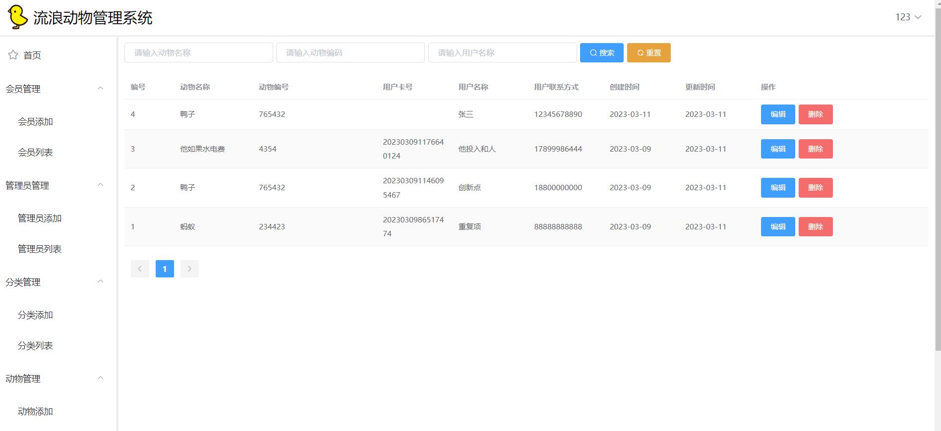941x431 pixels.
Task: Open 管理员列表 in the sidebar
Action: coord(40,249)
